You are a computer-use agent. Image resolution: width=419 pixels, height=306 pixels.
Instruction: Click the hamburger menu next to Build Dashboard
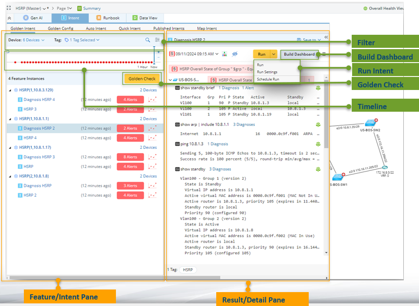pyautogui.click(x=324, y=54)
